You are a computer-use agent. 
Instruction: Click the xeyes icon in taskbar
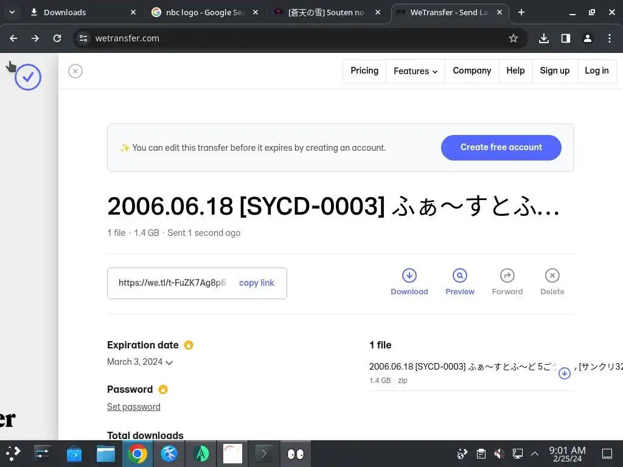[x=295, y=454]
